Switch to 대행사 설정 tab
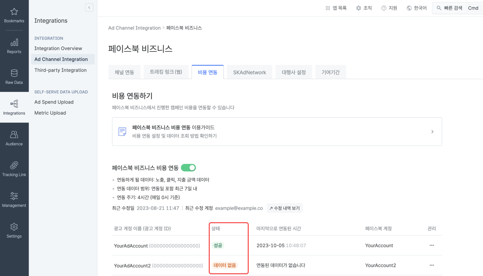Viewport: 483px width, 276px height. coord(294,72)
